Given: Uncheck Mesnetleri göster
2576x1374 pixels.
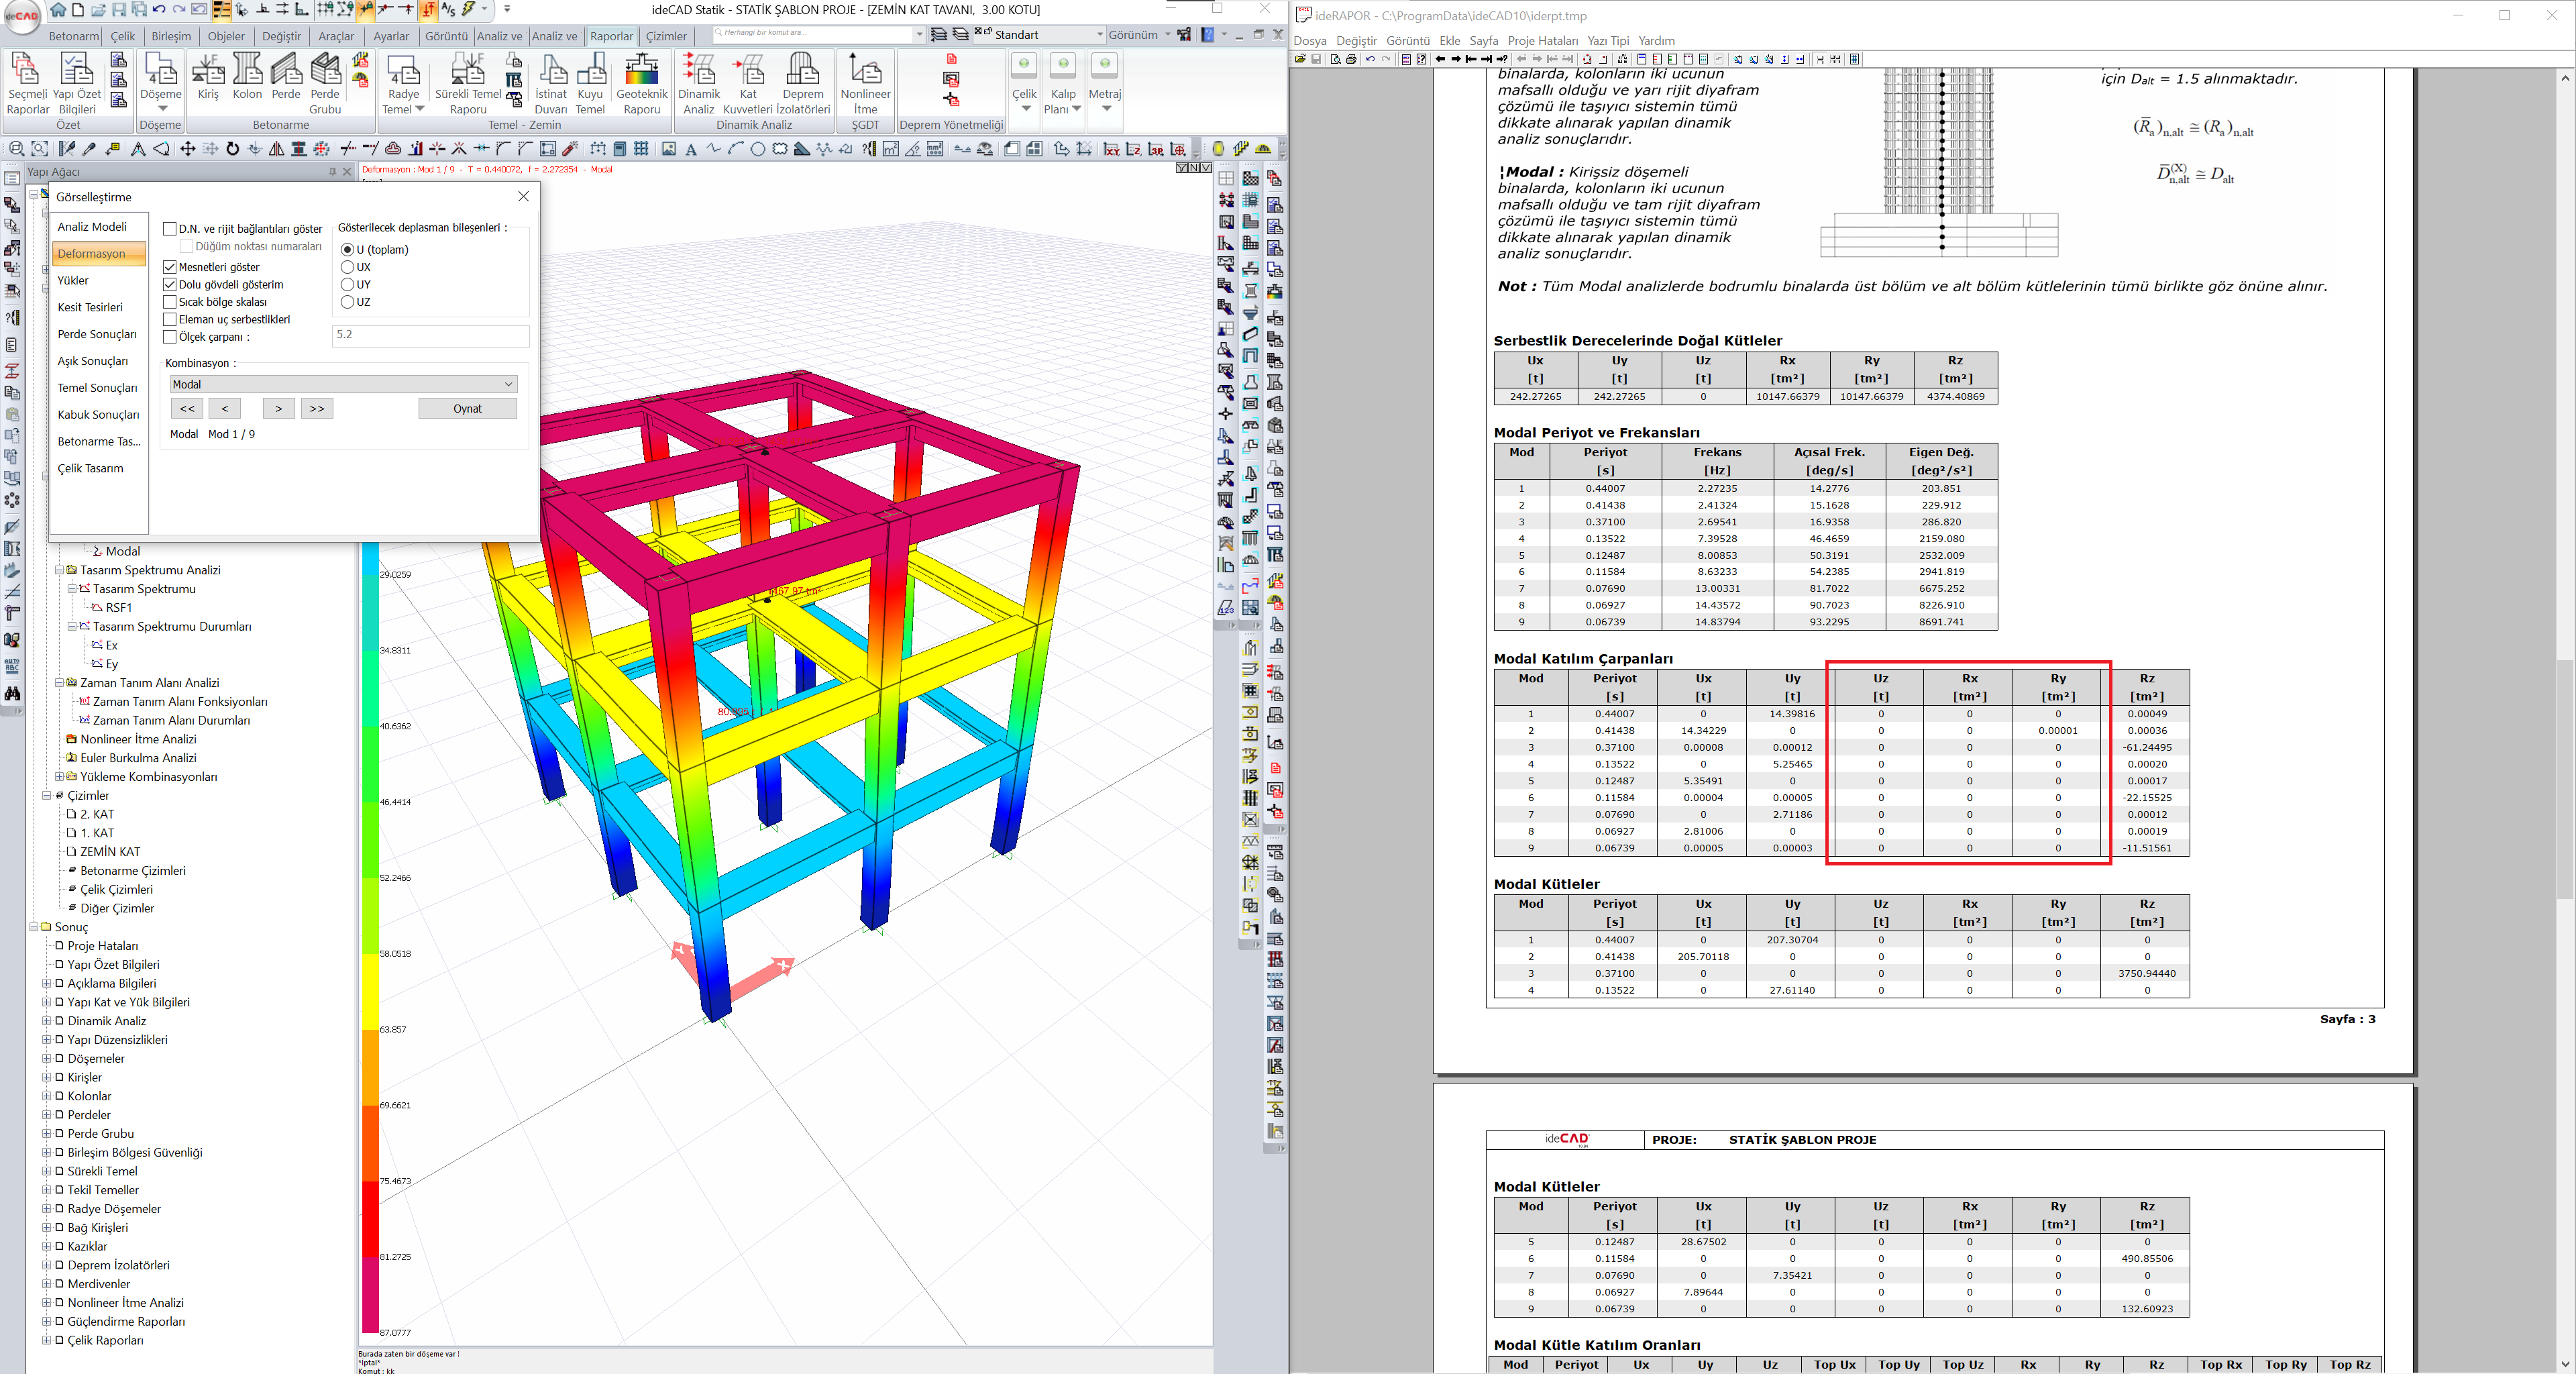Looking at the screenshot, I should [x=170, y=267].
